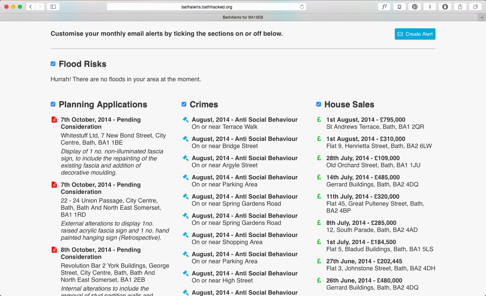Image resolution: width=486 pixels, height=296 pixels.
Task: Click the House Sales heading
Action: (349, 105)
